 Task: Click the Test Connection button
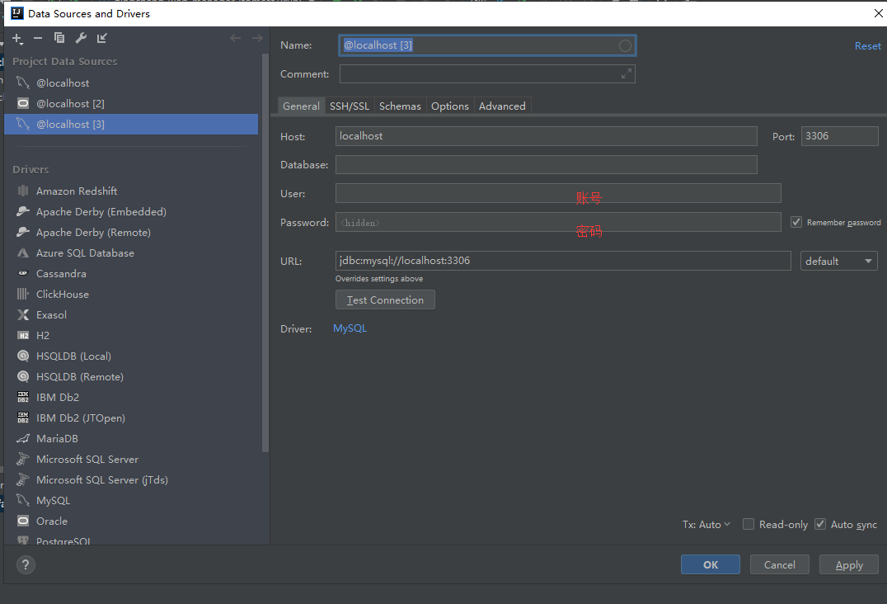point(385,300)
